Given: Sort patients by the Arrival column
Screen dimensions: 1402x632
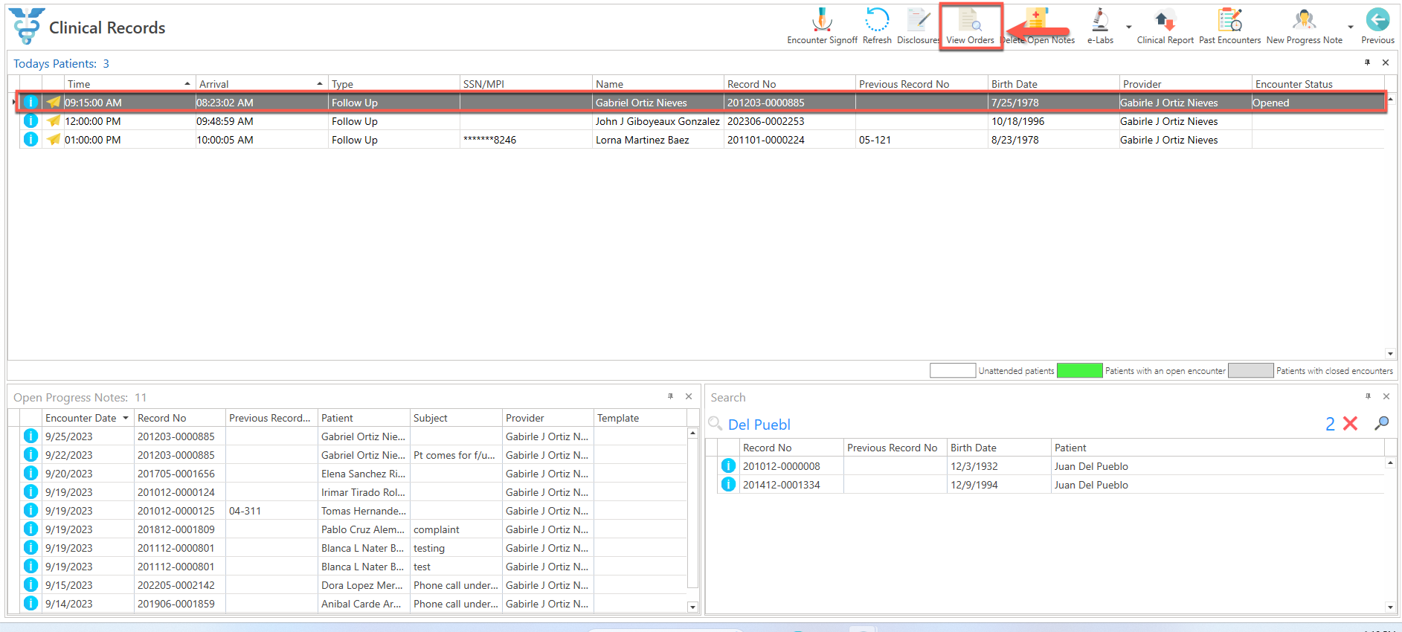Looking at the screenshot, I should pos(262,84).
